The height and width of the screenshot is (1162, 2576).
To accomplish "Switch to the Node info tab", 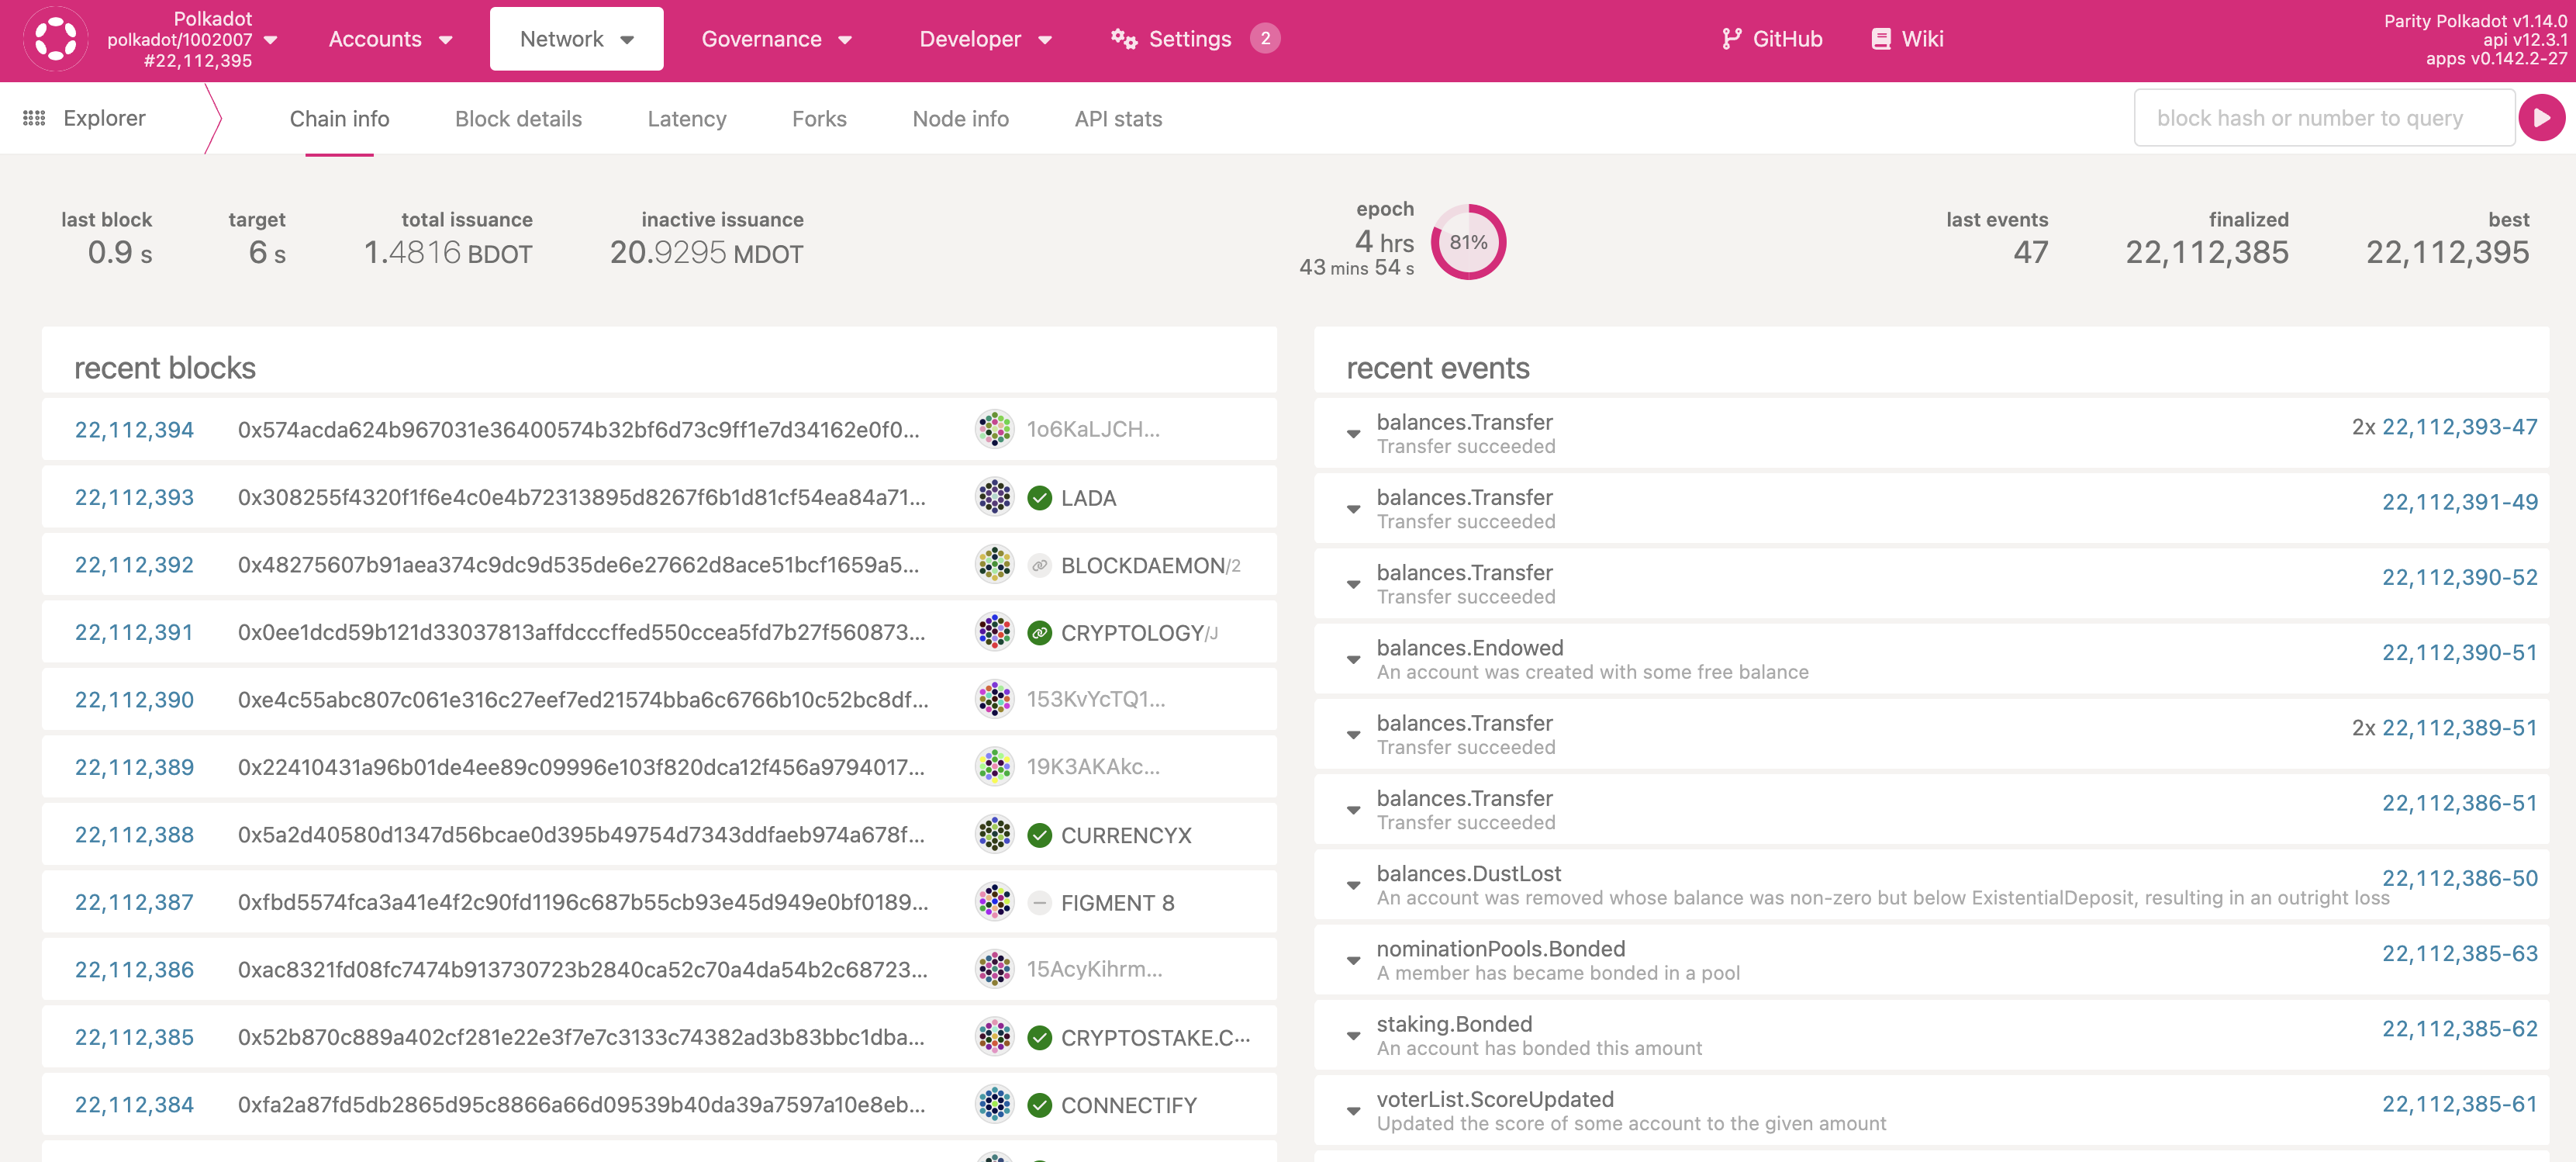I will 960,119.
